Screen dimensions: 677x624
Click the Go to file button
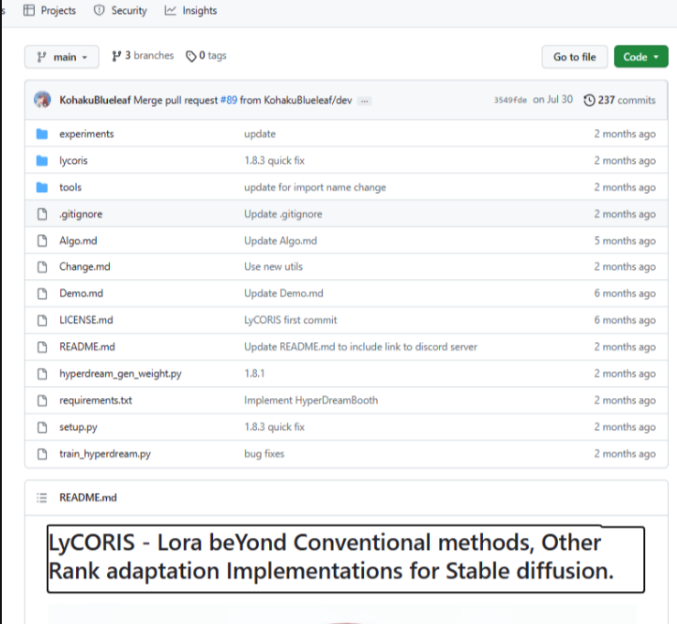click(x=575, y=57)
